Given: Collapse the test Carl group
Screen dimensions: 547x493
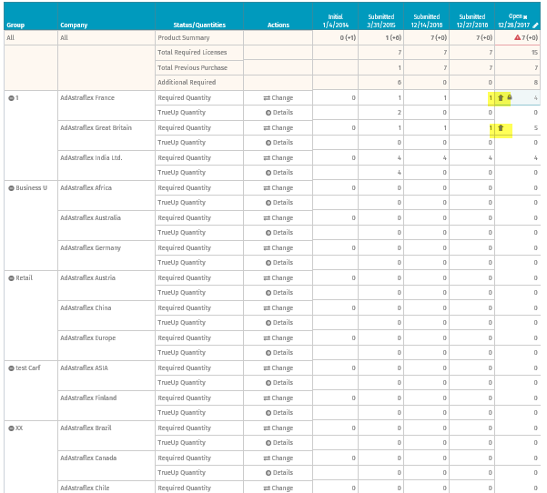Looking at the screenshot, I should pos(10,368).
